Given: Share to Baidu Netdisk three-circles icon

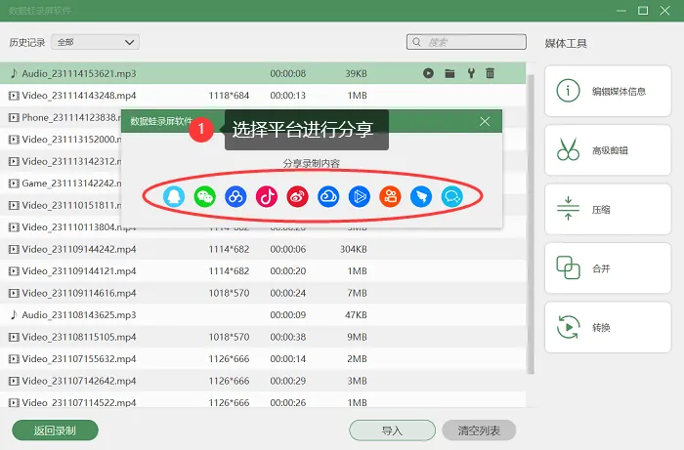Looking at the screenshot, I should coord(235,196).
